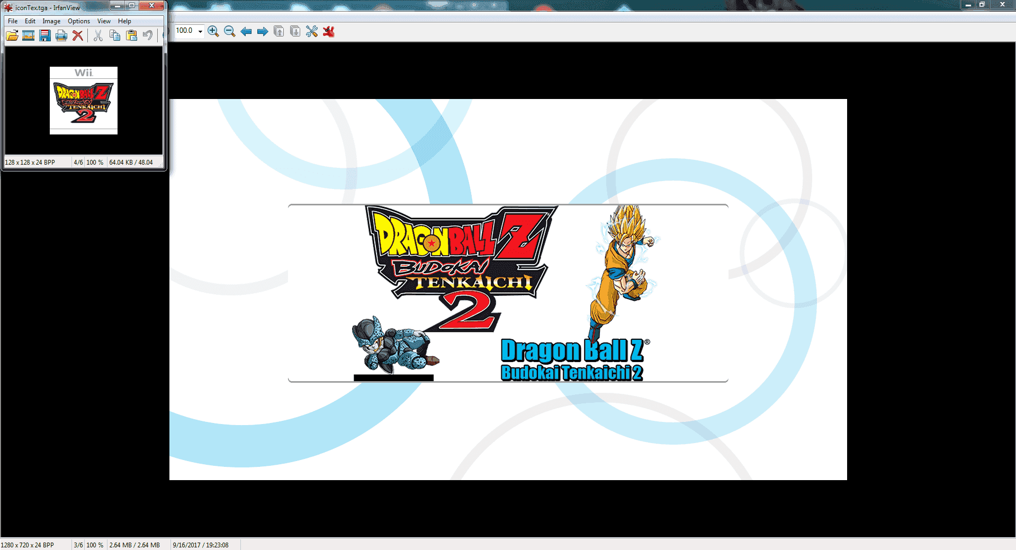
Task: Click the "64.04 KB / 48.04" size status text
Action: pyautogui.click(x=131, y=163)
